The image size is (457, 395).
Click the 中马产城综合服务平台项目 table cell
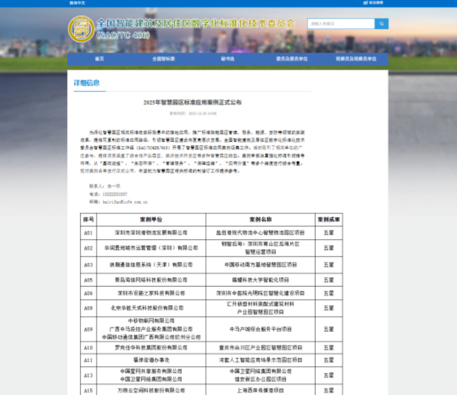[260, 329]
